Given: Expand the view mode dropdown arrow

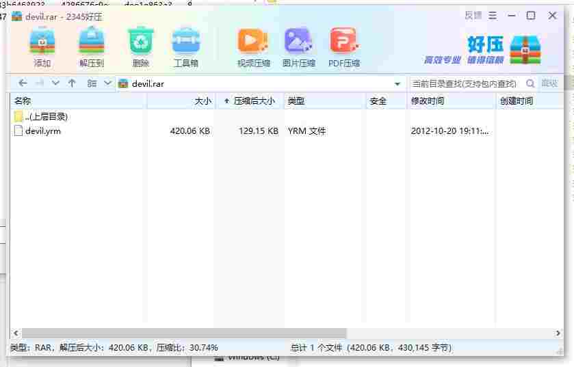Looking at the screenshot, I should (107, 83).
